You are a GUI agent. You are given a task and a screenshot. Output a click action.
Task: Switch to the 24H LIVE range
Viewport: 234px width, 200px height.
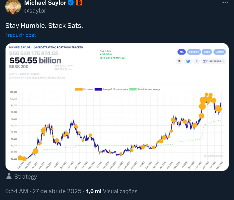coord(194,52)
